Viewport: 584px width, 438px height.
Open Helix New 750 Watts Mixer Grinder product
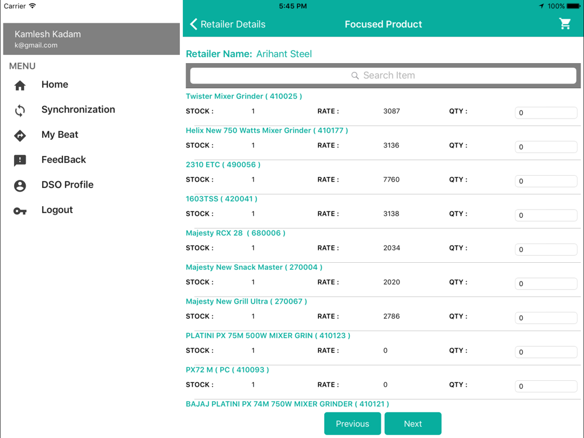pos(267,131)
